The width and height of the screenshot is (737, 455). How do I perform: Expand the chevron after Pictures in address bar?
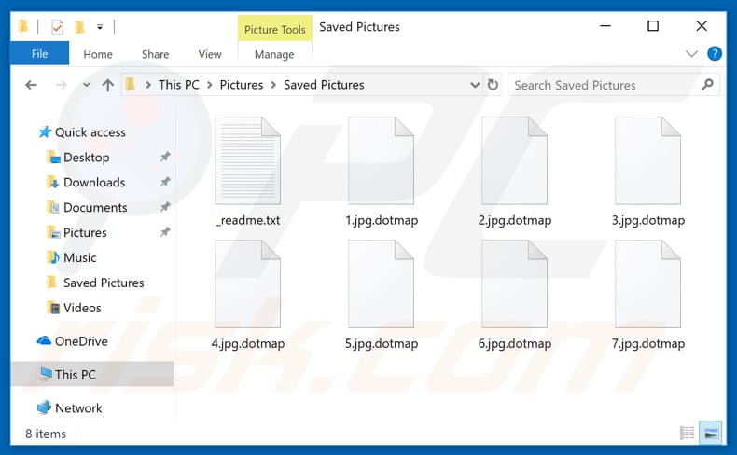[x=273, y=85]
